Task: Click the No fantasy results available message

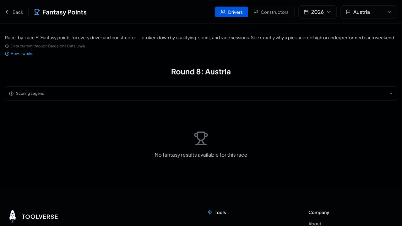Action: click(x=201, y=155)
